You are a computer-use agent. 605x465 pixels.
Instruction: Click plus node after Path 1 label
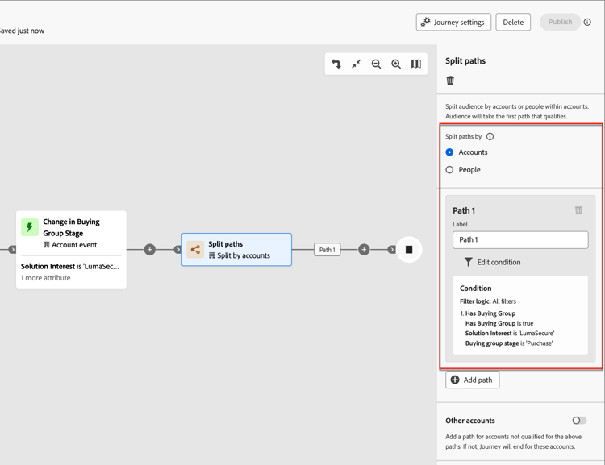tap(364, 250)
